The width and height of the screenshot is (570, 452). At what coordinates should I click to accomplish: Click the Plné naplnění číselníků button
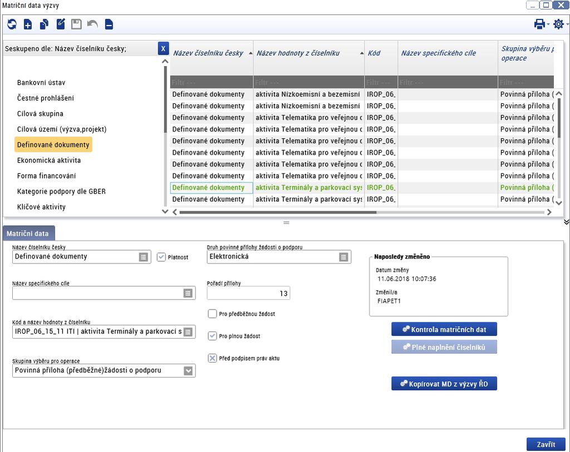tap(444, 347)
